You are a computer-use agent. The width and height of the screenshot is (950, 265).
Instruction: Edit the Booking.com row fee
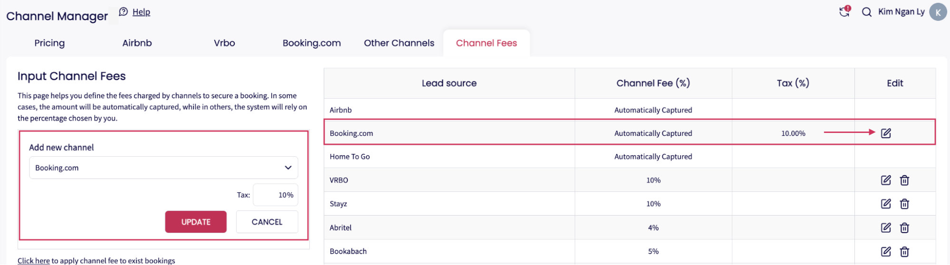(886, 133)
